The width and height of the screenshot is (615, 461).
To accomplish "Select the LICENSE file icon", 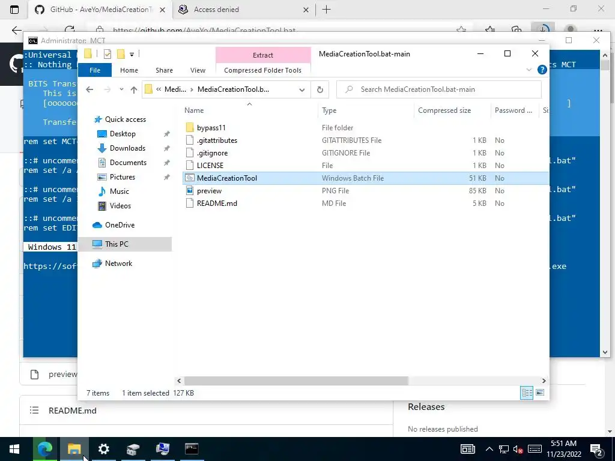I will pyautogui.click(x=190, y=165).
